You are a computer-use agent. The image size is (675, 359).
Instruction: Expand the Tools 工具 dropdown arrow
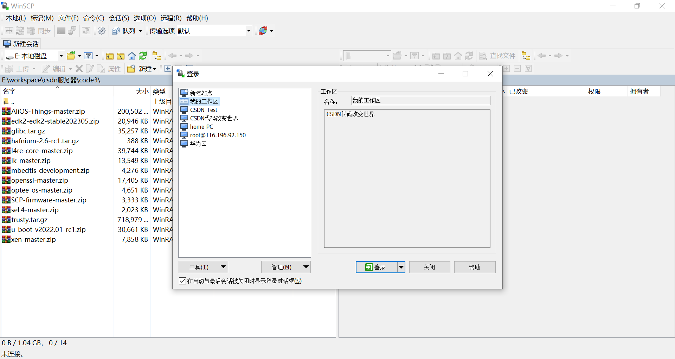click(223, 267)
